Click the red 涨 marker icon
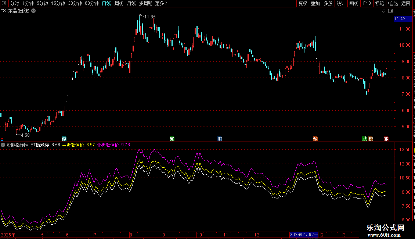This screenshot has height=239, width=415. [386, 139]
